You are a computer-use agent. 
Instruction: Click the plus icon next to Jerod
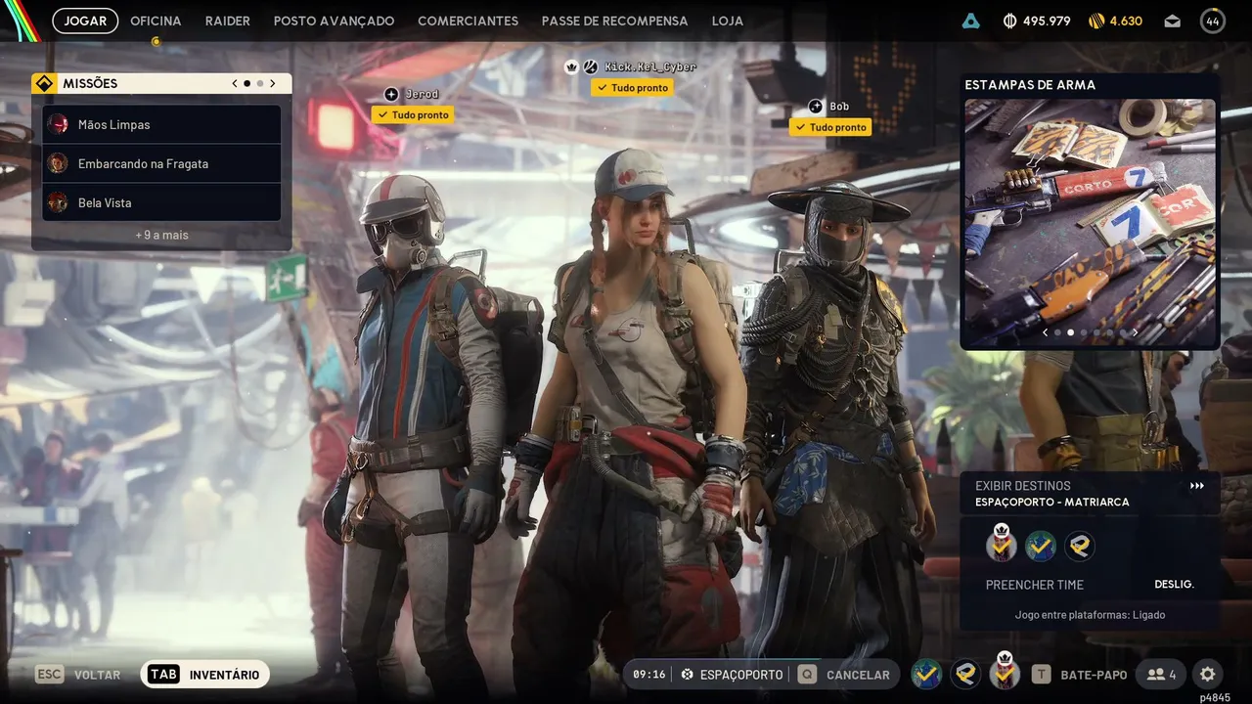391,94
